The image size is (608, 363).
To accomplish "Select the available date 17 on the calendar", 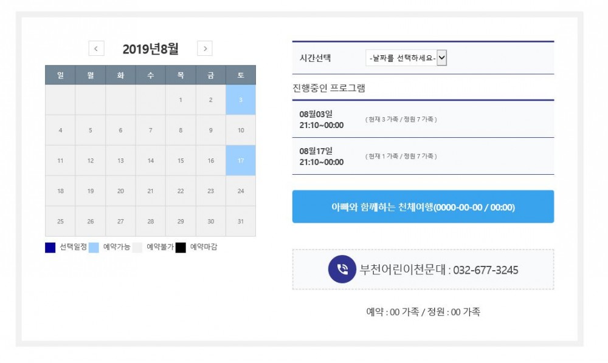I will click(x=241, y=160).
